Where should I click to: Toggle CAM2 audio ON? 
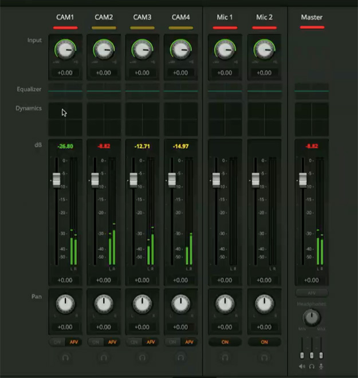(96, 342)
